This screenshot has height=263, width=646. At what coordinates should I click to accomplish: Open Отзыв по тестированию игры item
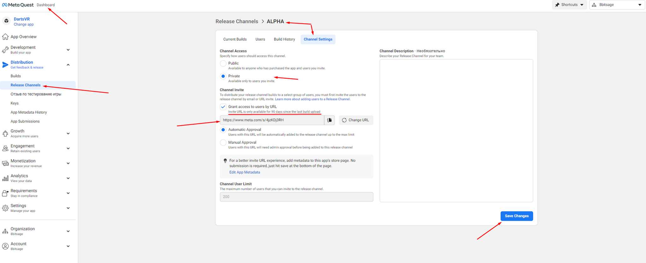point(36,94)
